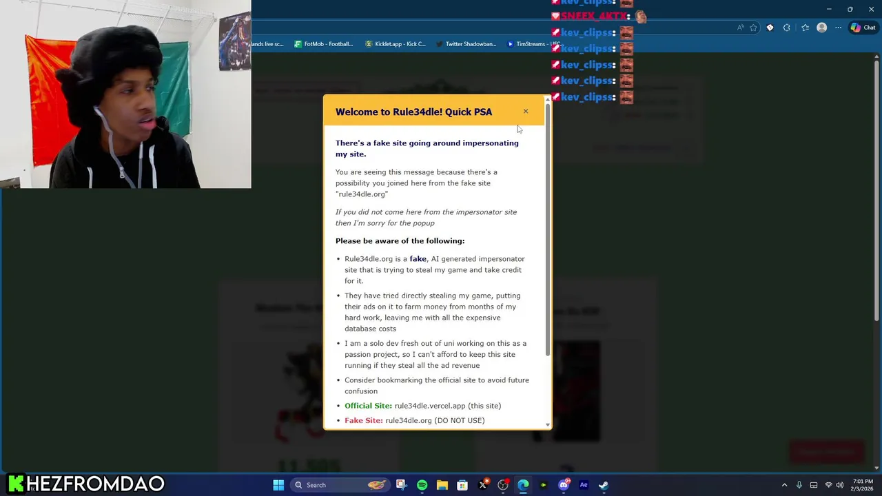Click the 'There's a fake site going around' heading
The width and height of the screenshot is (882, 496).
click(427, 148)
